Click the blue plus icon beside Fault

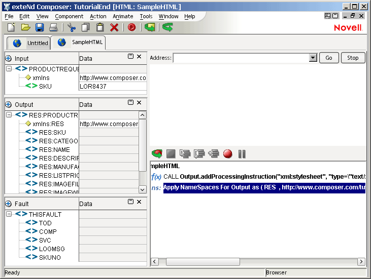pos(8,204)
